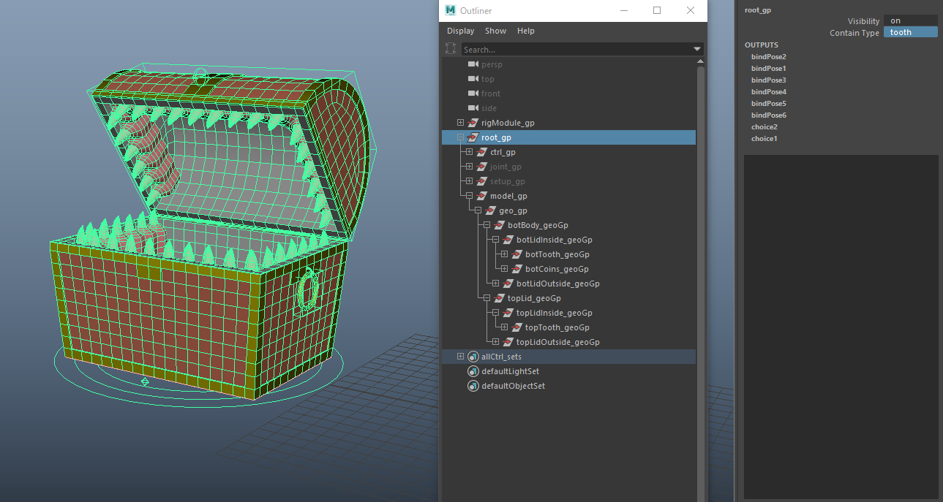
Task: Click the defaultObjectSet set icon
Action: click(x=473, y=386)
